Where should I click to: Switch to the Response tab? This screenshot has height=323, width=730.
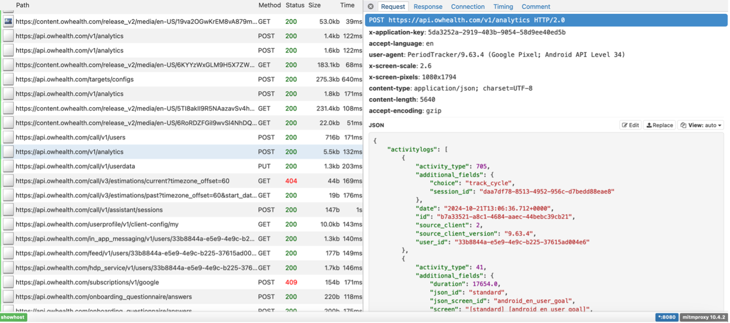[x=427, y=6]
